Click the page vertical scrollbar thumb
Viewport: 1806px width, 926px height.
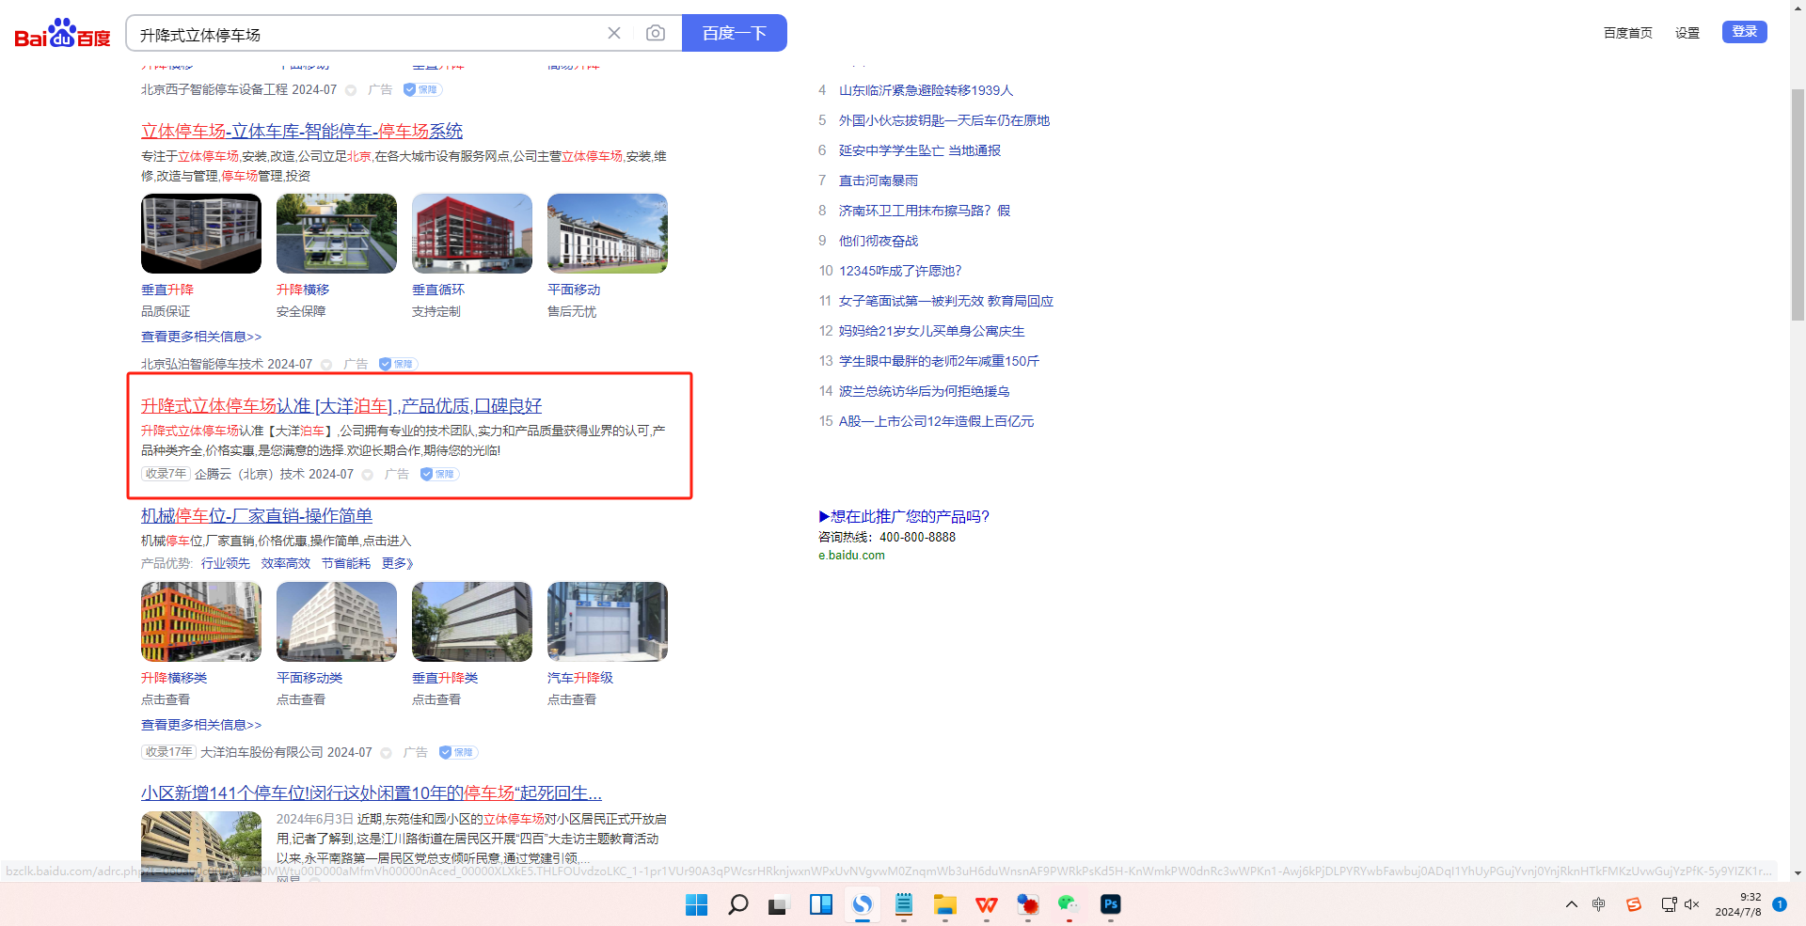[1798, 204]
